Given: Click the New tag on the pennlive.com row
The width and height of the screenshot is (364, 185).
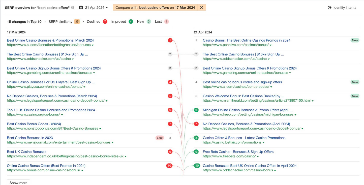Looking at the screenshot, I should click(x=355, y=40).
